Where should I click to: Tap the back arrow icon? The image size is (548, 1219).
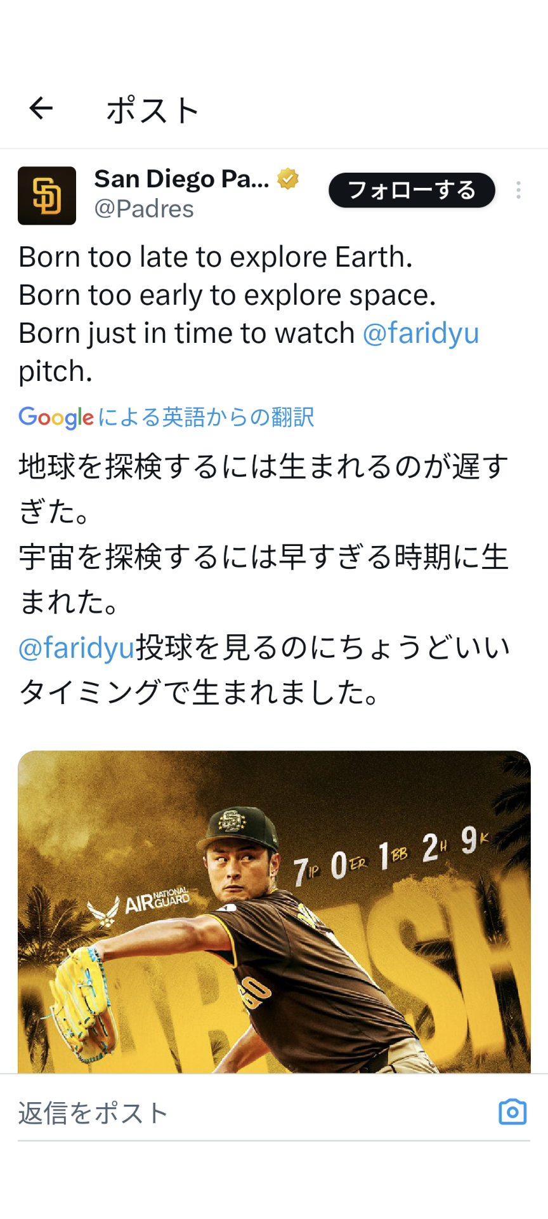coord(41,109)
